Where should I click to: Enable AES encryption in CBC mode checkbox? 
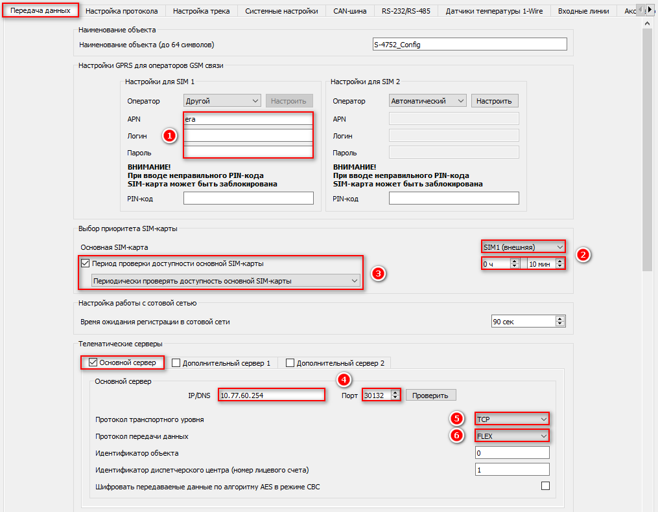point(545,486)
